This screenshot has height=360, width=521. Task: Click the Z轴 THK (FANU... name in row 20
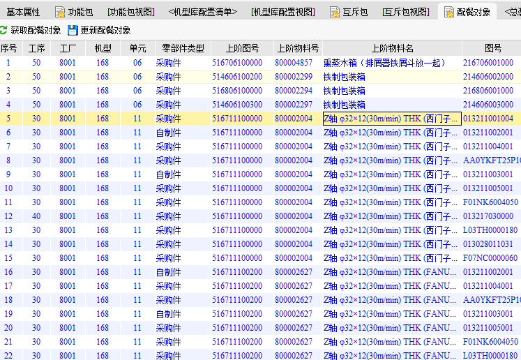tap(390, 328)
